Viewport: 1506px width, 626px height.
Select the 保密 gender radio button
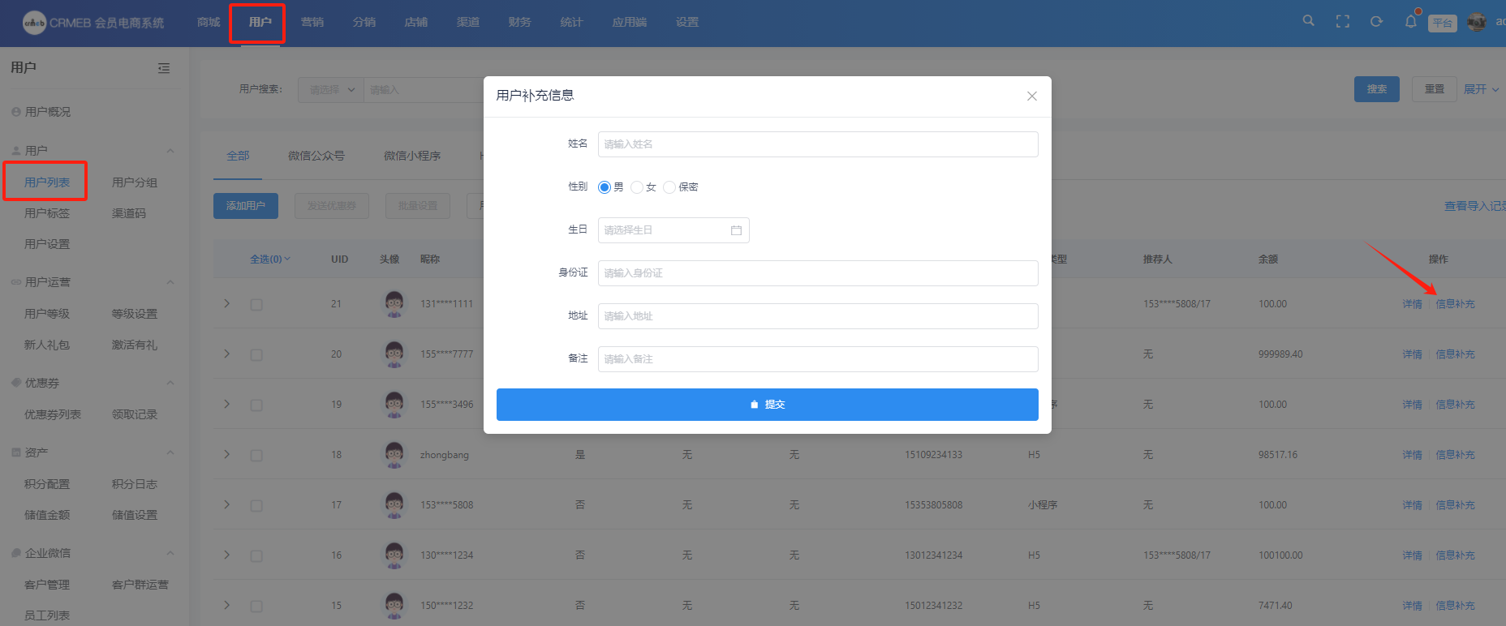pyautogui.click(x=669, y=187)
